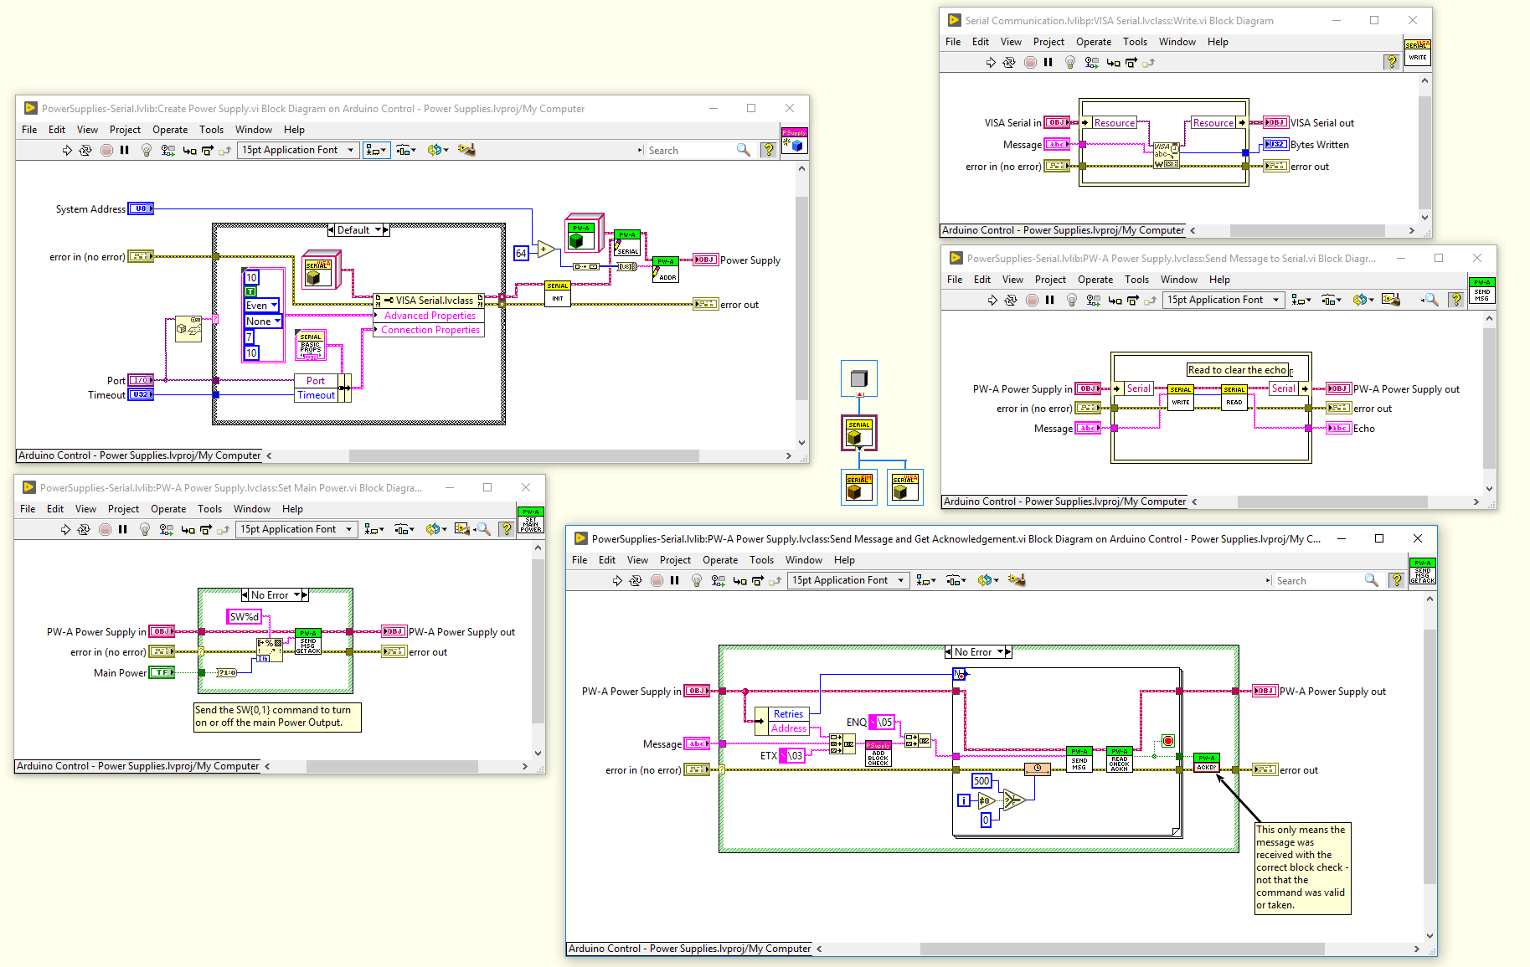Viewport: 1530px width, 967px height.
Task: Step into in Create Power Supply window
Action: point(189,151)
